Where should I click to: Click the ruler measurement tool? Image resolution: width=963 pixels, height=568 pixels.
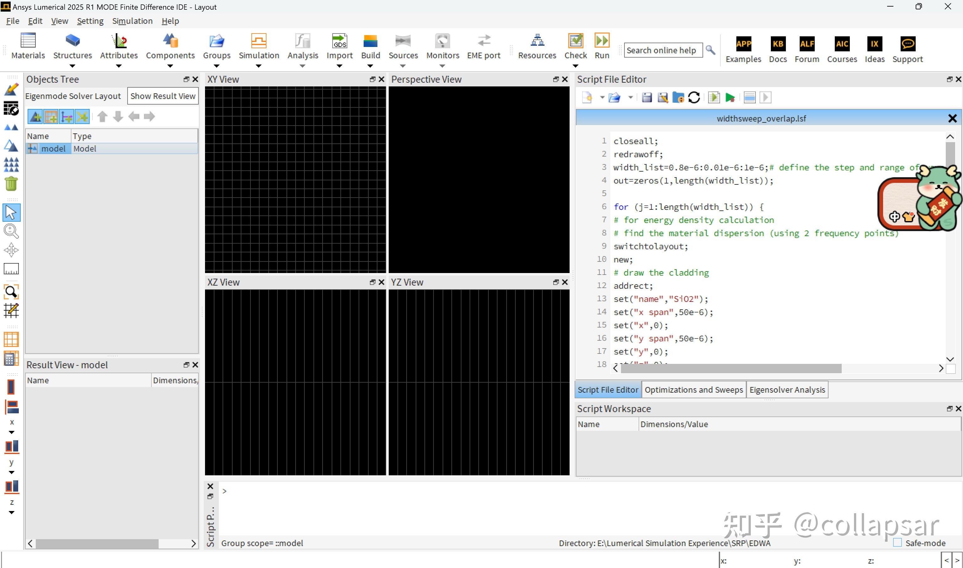tap(11, 269)
